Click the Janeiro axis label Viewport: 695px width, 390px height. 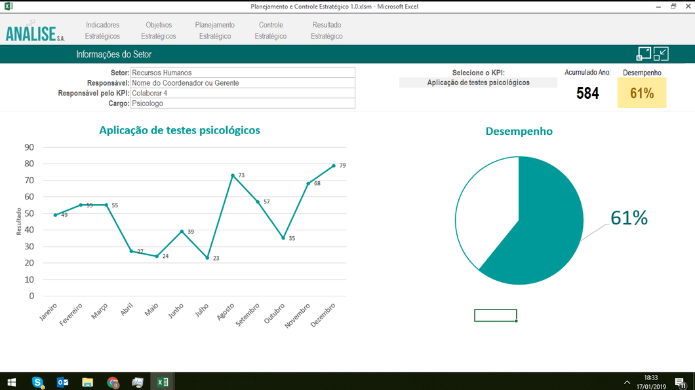[x=48, y=311]
